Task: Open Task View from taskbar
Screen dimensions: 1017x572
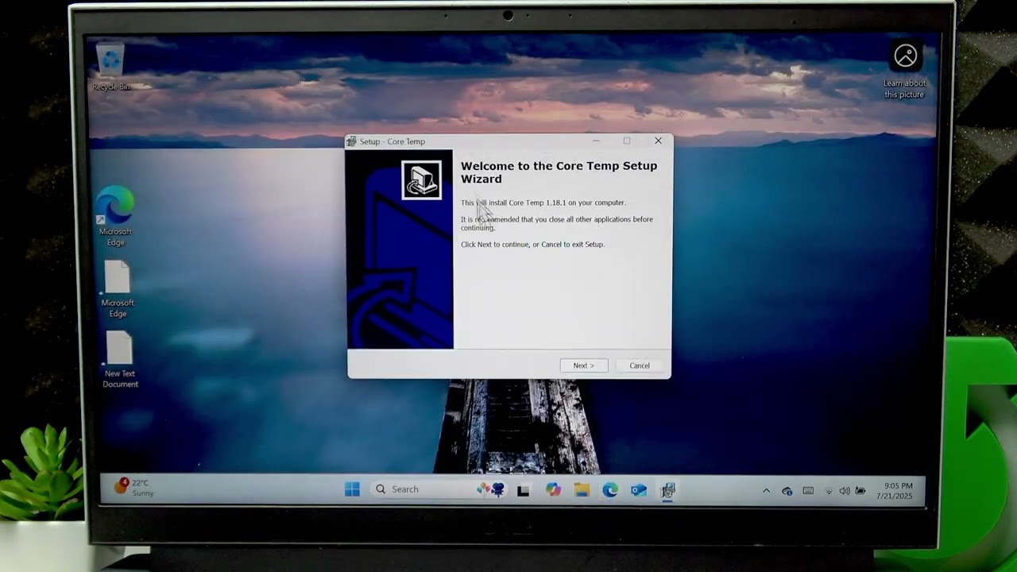Action: pyautogui.click(x=523, y=490)
